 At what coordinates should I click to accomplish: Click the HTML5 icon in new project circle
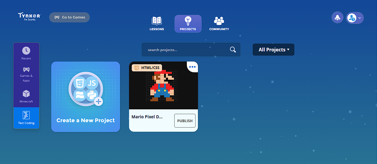[79, 83]
